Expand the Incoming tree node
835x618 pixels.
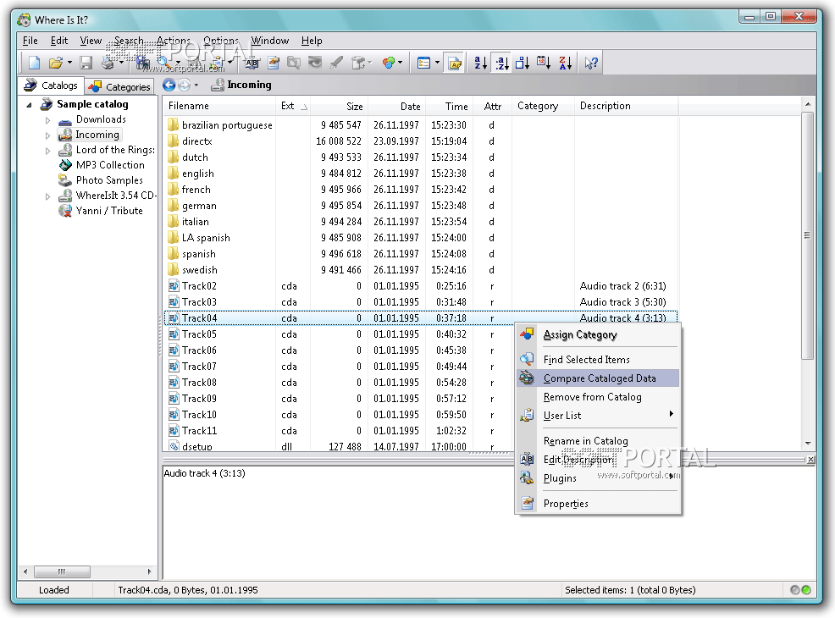tap(47, 135)
